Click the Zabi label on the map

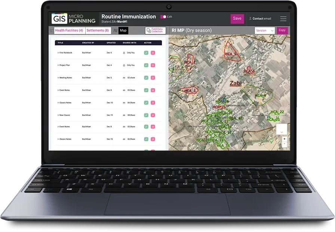[236, 83]
